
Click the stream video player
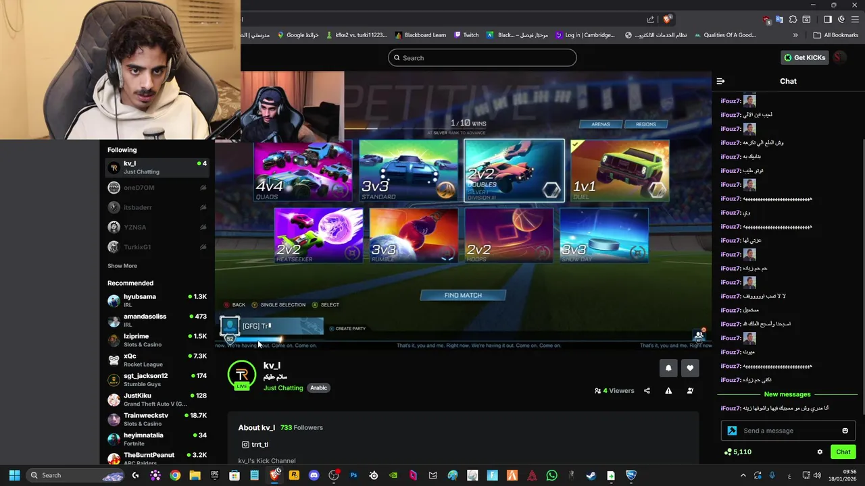tap(463, 210)
